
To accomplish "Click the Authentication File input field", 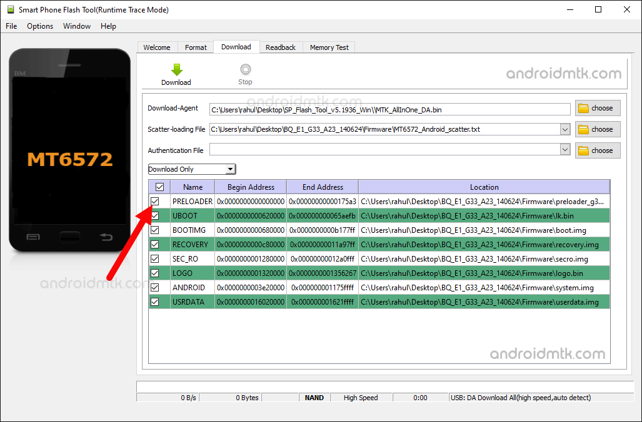I will [385, 150].
